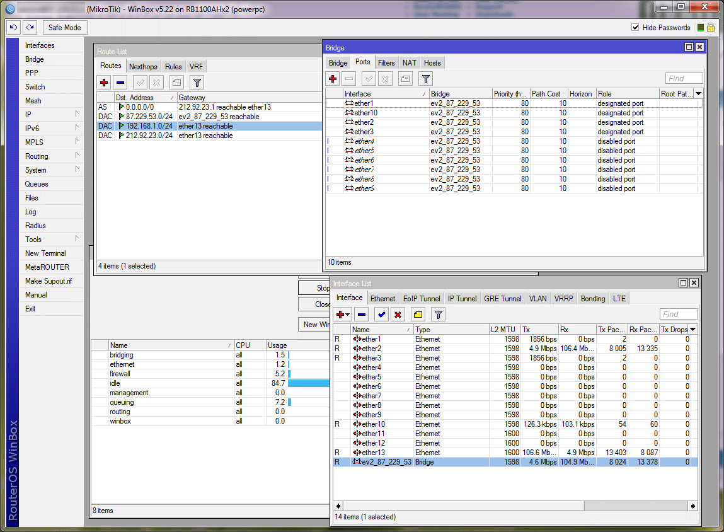Click scroll right arrow in Interface List

tap(693, 506)
